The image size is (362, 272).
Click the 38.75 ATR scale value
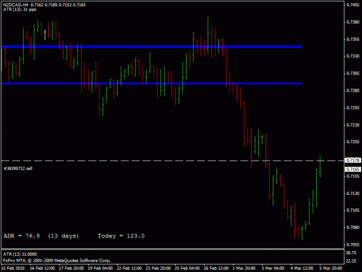350,253
